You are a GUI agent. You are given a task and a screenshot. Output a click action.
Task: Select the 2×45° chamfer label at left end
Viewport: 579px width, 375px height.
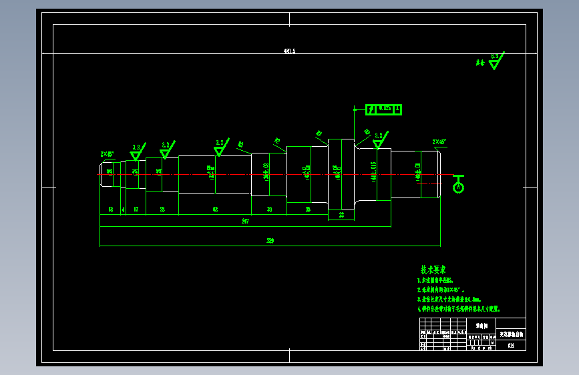107,154
